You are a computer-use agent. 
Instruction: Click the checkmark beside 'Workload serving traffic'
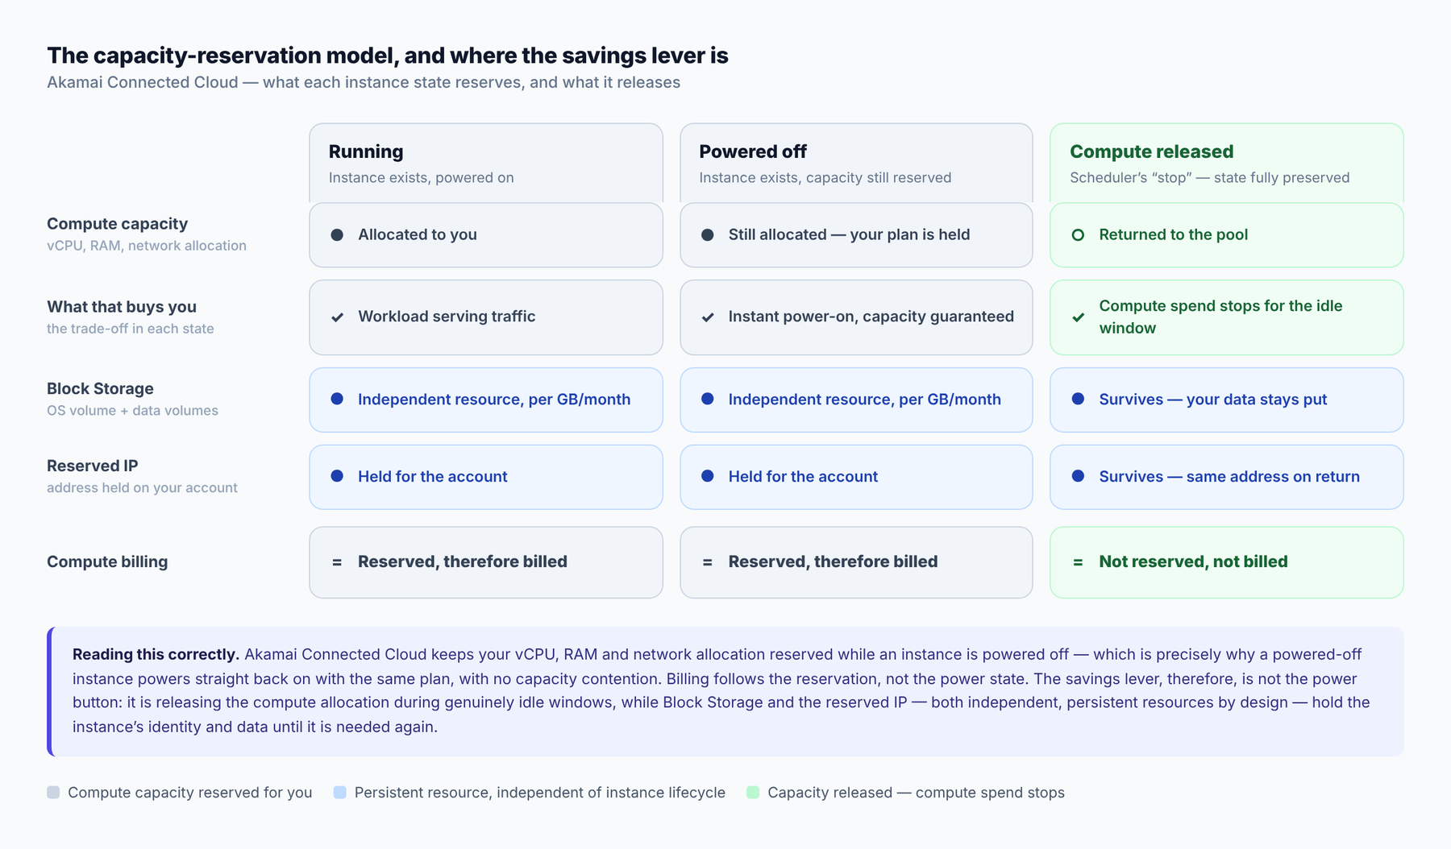pos(337,317)
